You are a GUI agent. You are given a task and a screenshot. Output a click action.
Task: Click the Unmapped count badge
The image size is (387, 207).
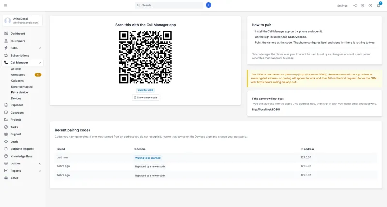[38, 75]
